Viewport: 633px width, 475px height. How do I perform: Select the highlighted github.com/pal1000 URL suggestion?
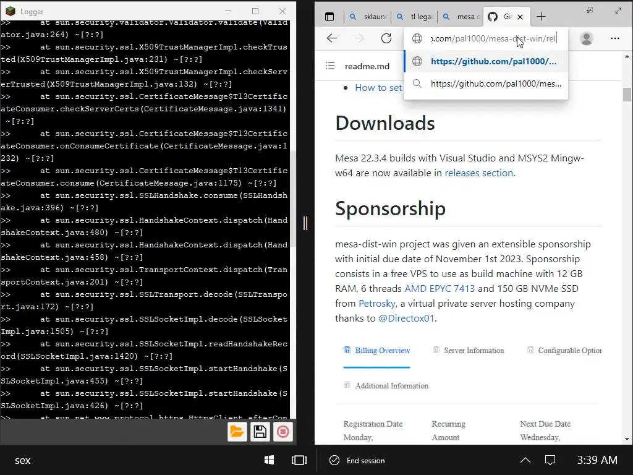(486, 61)
